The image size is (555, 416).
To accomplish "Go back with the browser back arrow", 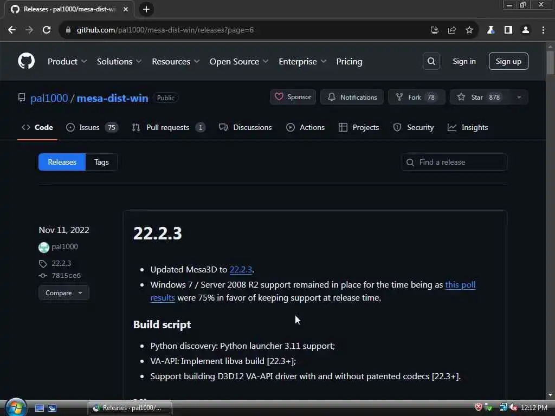I will (x=12, y=30).
